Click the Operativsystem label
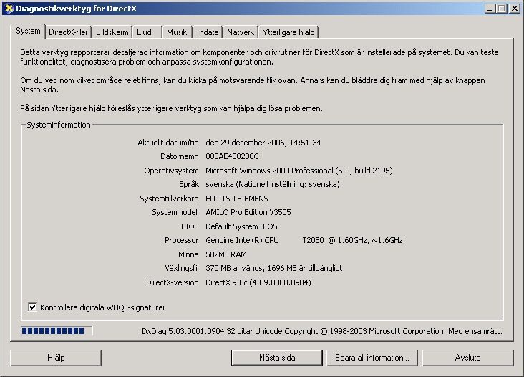 [173, 171]
